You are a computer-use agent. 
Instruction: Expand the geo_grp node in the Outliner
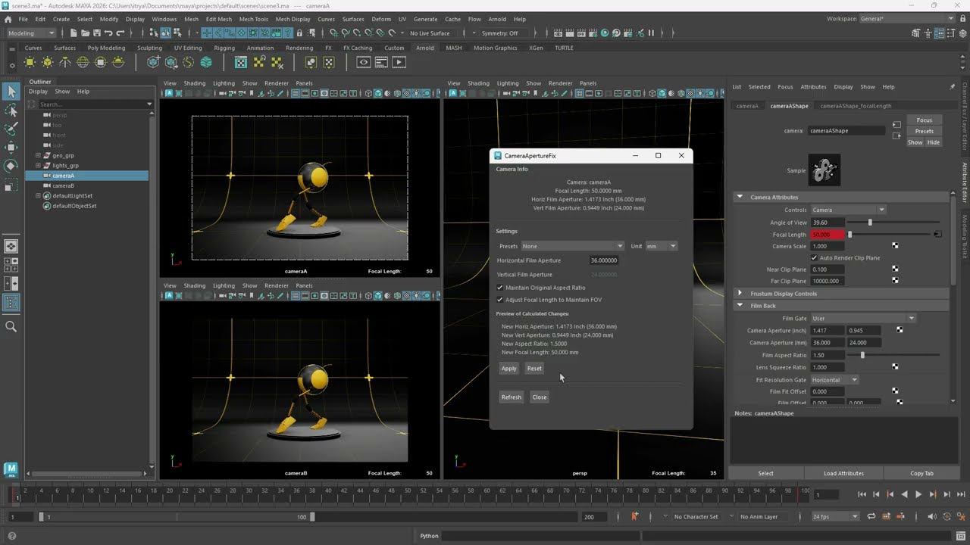tap(37, 155)
